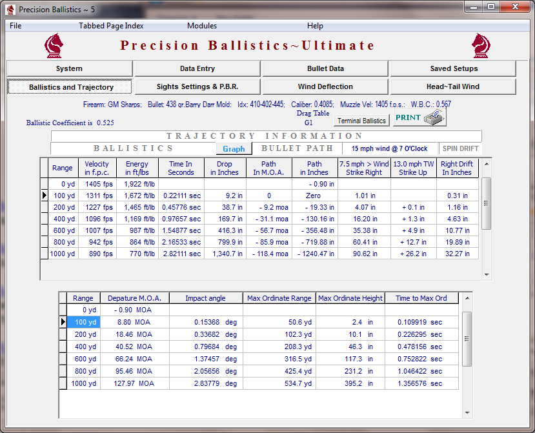
Task: Click the Drag Table G1 label
Action: (312, 117)
